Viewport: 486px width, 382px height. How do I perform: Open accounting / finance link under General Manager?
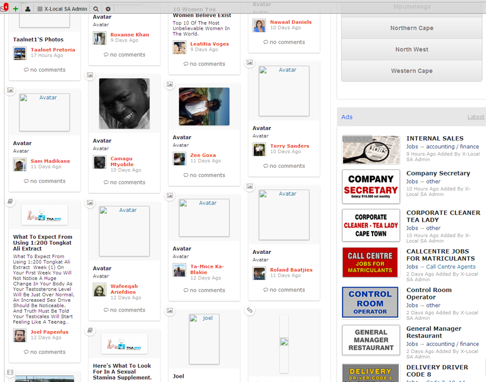(x=453, y=344)
